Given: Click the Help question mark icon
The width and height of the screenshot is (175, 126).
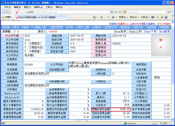Looking at the screenshot, I should [152, 17].
